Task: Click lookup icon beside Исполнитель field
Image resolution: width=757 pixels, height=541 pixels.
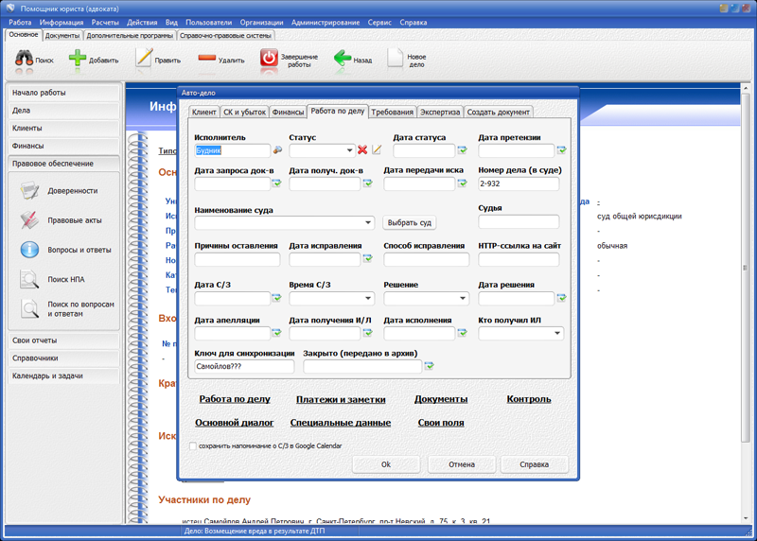Action: click(277, 149)
